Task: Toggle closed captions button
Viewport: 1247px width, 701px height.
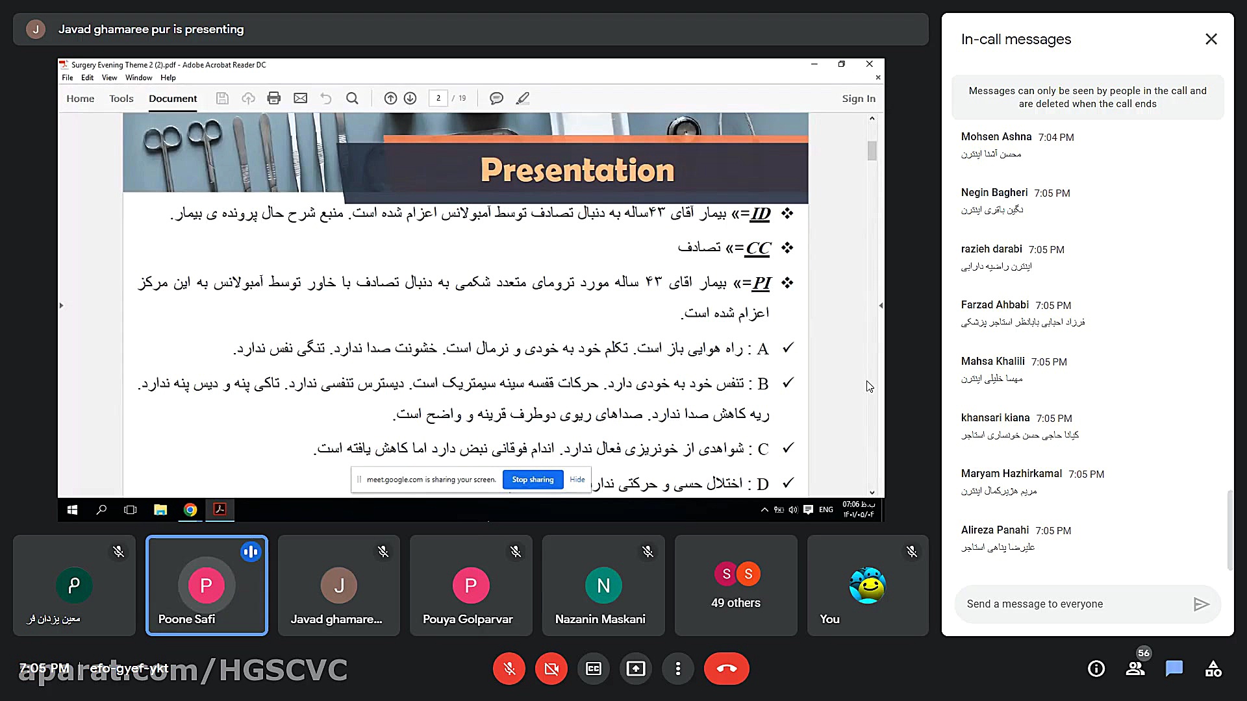Action: click(594, 669)
